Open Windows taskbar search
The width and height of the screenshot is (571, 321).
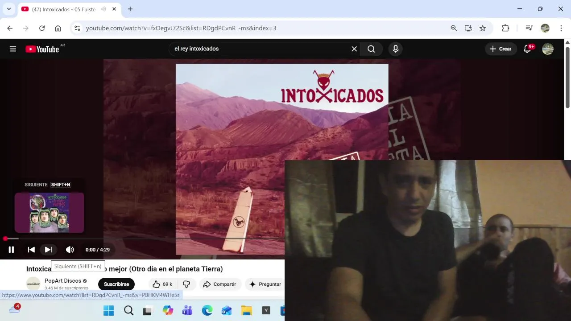click(x=128, y=311)
